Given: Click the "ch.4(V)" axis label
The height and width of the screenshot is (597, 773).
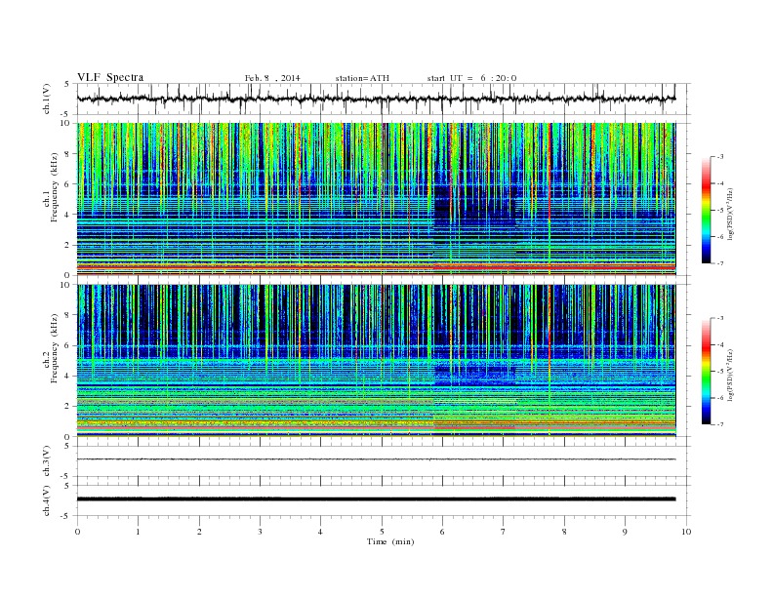Looking at the screenshot, I should [47, 500].
